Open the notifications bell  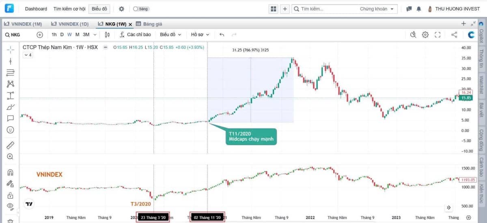tap(418, 9)
